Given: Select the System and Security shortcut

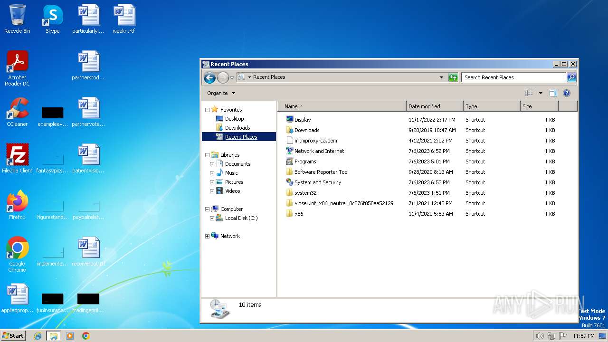Looking at the screenshot, I should tap(317, 182).
